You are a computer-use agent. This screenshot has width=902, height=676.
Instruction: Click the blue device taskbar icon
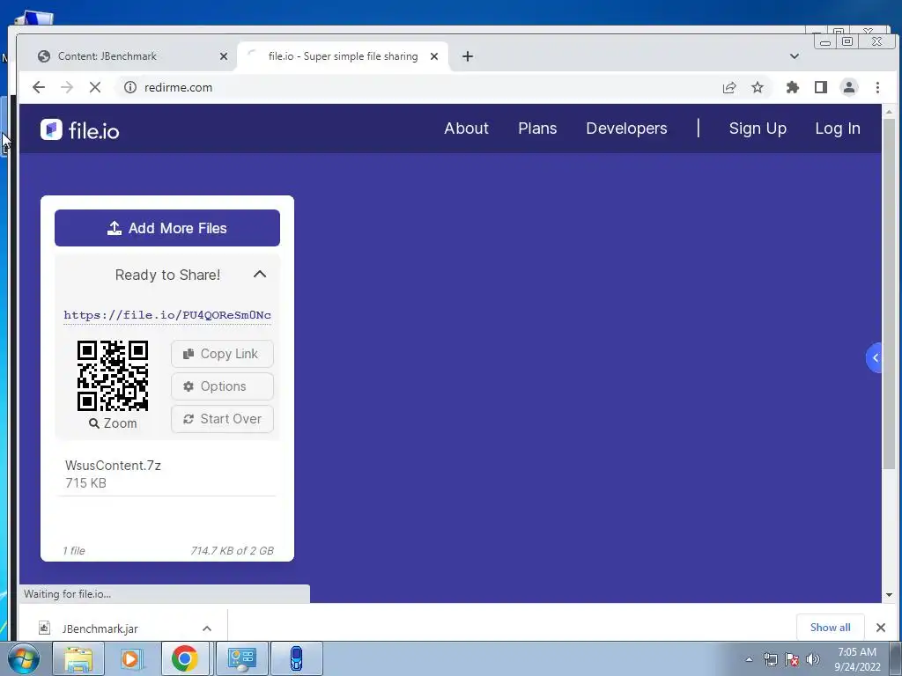[296, 658]
